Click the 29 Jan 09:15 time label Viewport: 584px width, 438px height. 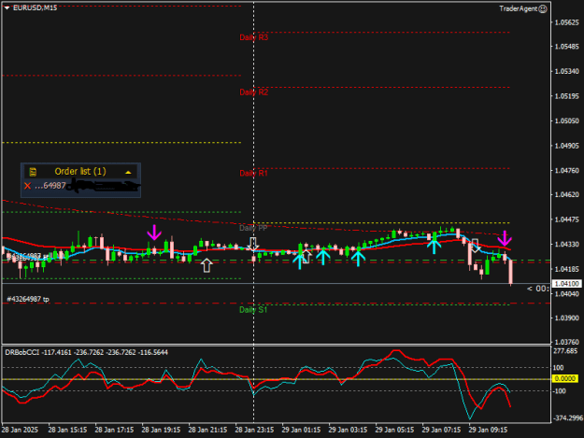488,430
